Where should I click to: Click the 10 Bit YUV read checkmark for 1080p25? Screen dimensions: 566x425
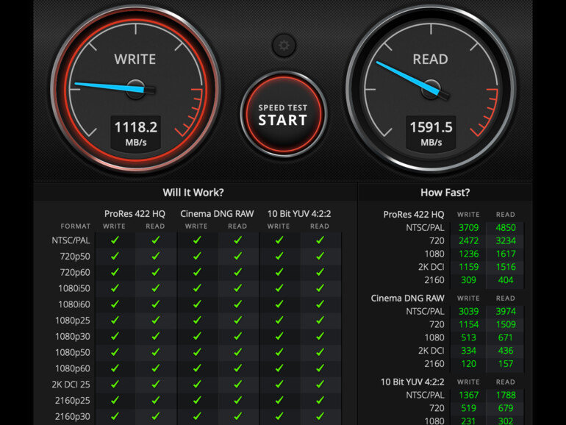320,321
